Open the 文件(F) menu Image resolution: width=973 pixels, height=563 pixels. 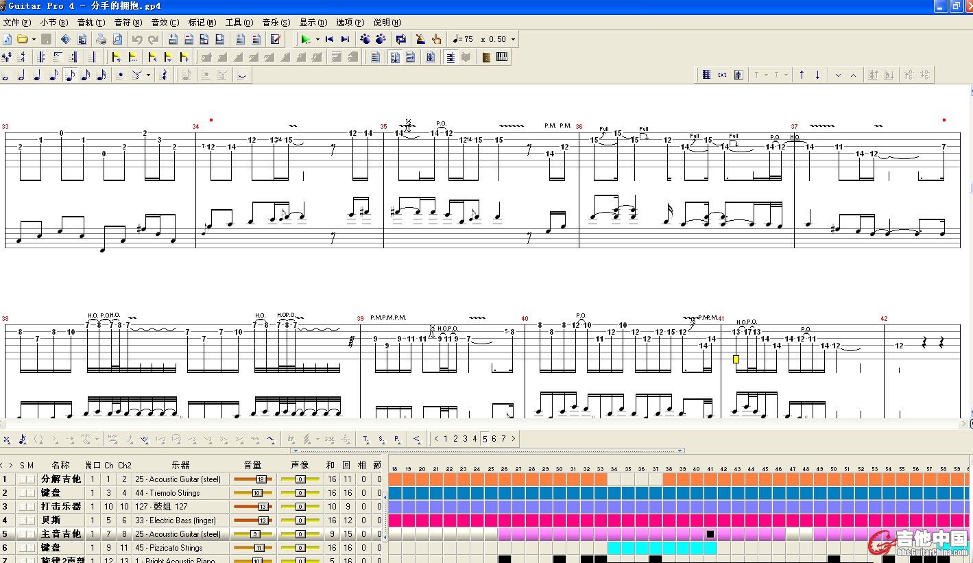[x=17, y=23]
